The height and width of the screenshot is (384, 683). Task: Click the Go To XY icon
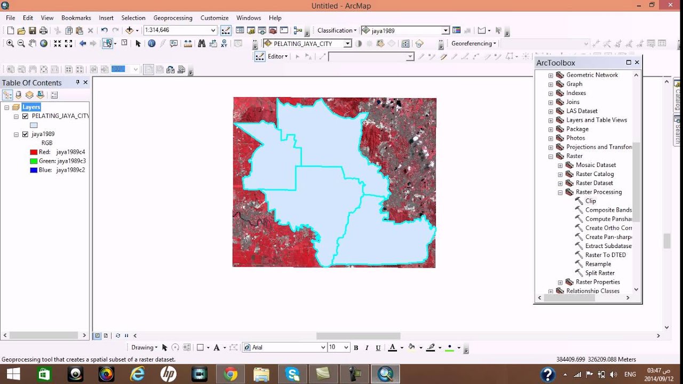pyautogui.click(x=224, y=44)
